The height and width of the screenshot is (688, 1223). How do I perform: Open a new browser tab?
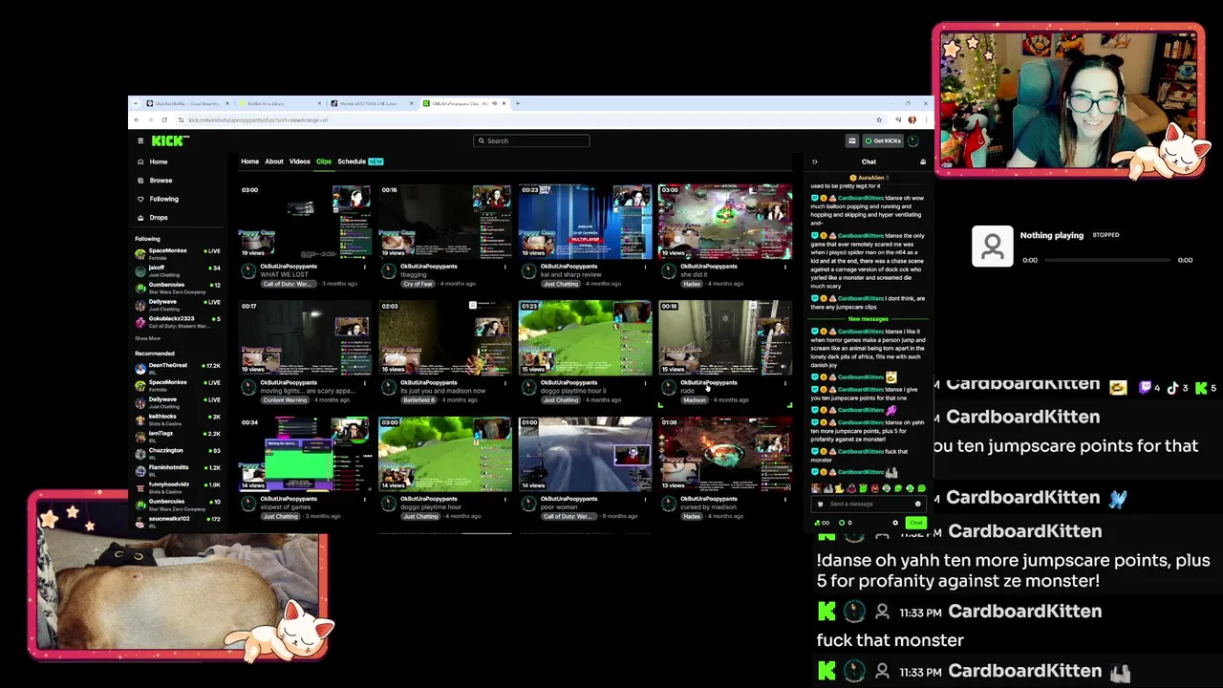tap(518, 103)
